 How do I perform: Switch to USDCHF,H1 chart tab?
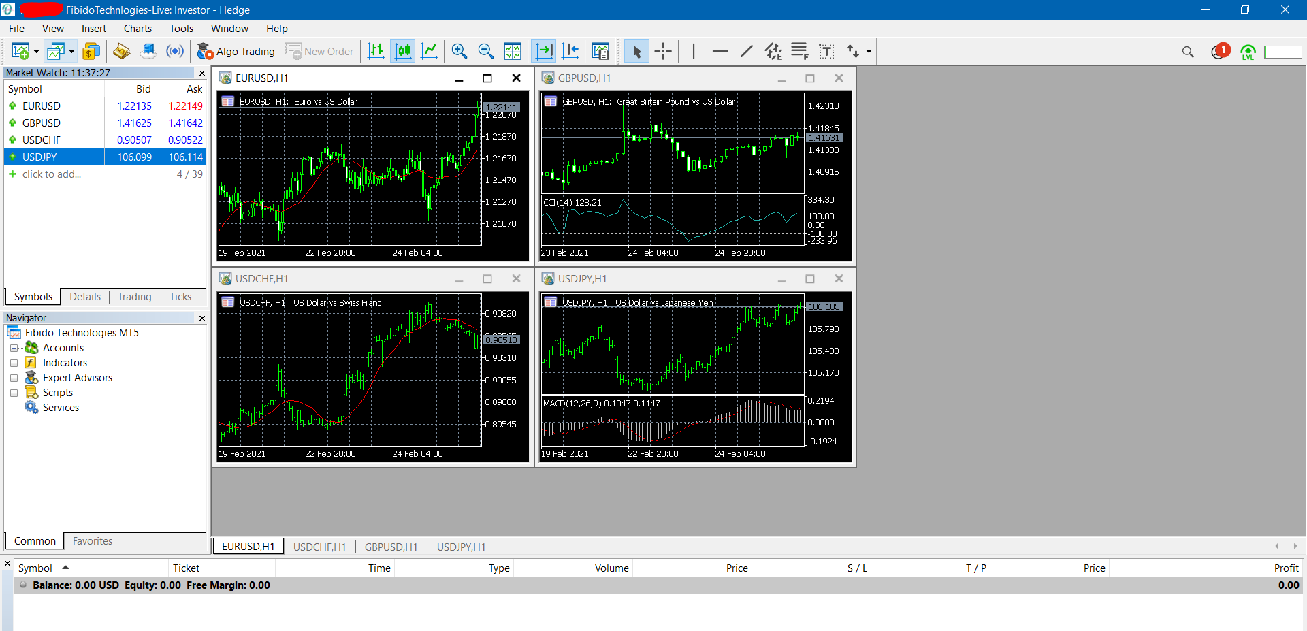click(x=319, y=547)
